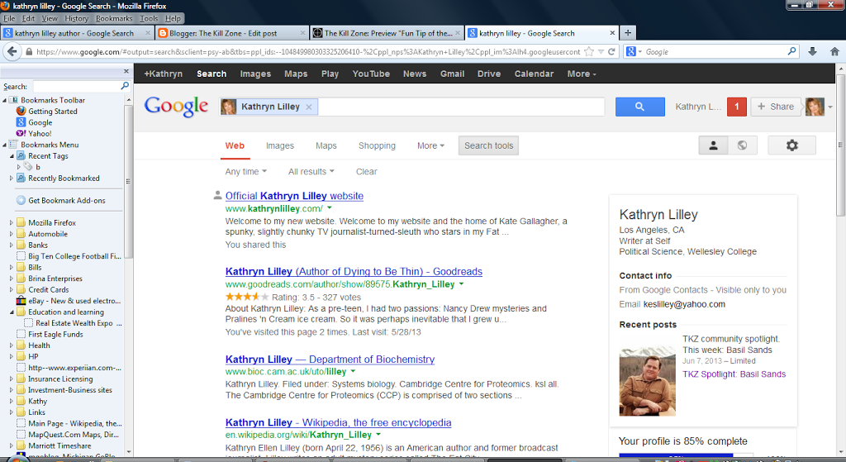Viewport: 846px width, 462px height.
Task: Close the kathryn lilley author tab
Action: (148, 33)
